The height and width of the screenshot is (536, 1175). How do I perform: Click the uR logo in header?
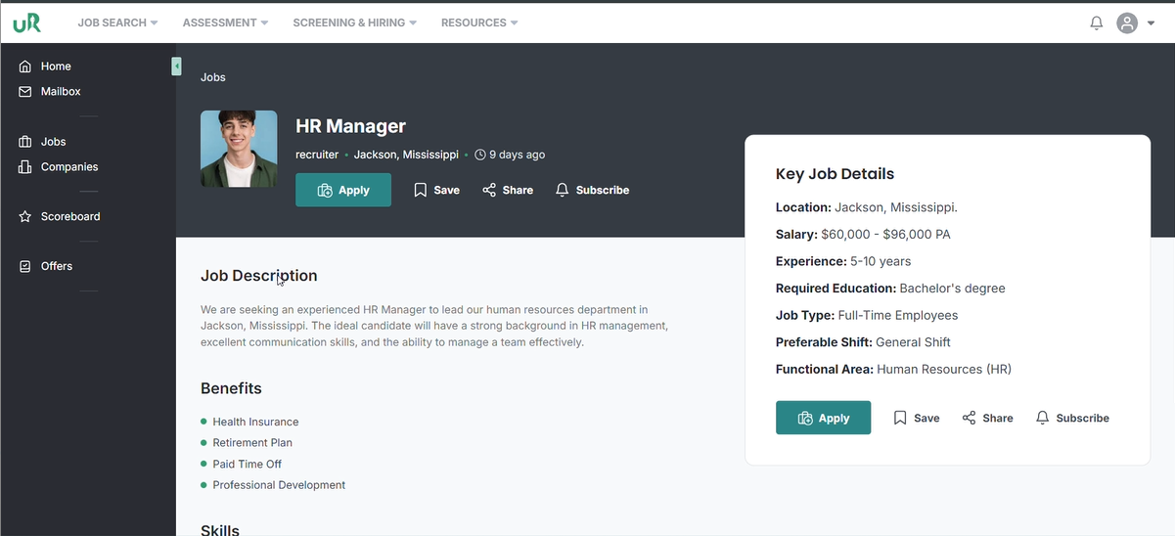[27, 22]
